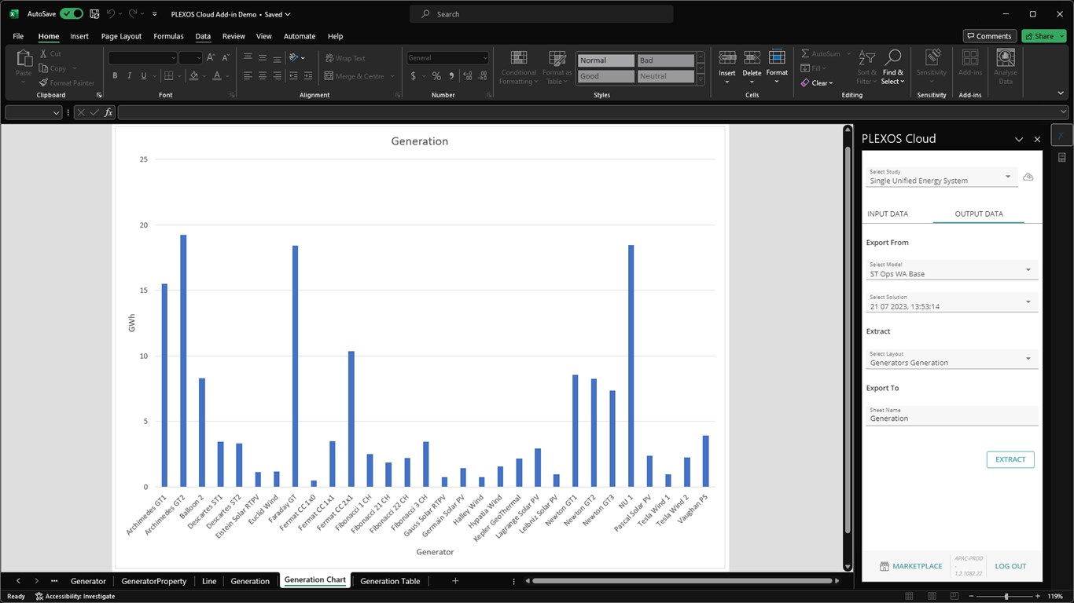This screenshot has height=603, width=1074.
Task: Open the Select Study dropdown
Action: [x=942, y=177]
